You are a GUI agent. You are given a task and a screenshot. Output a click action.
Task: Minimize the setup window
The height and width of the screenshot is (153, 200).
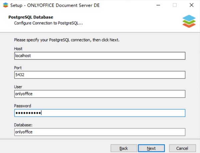coord(158,5)
